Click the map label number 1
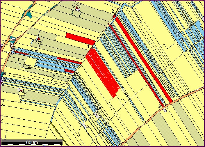This screenshot has height=147, width=205. pyautogui.click(x=88, y=47)
